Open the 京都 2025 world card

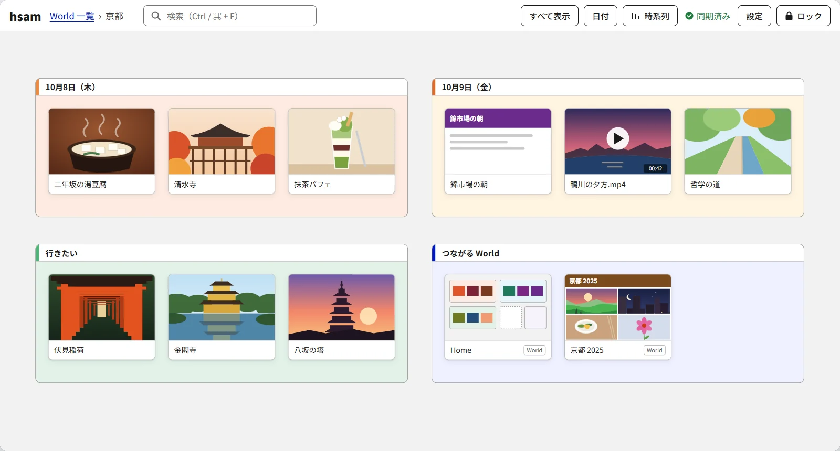(618, 317)
